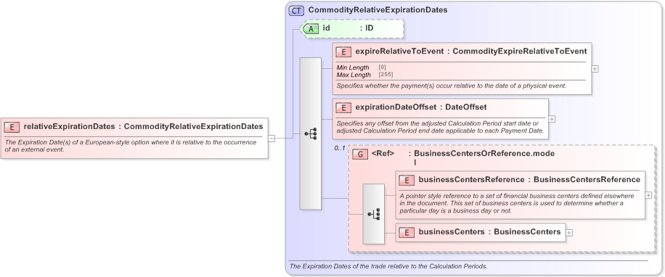
Task: Click the Max Length facet label
Action: pyautogui.click(x=354, y=75)
